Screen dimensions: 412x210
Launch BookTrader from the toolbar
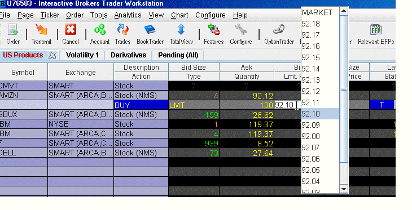pyautogui.click(x=150, y=34)
